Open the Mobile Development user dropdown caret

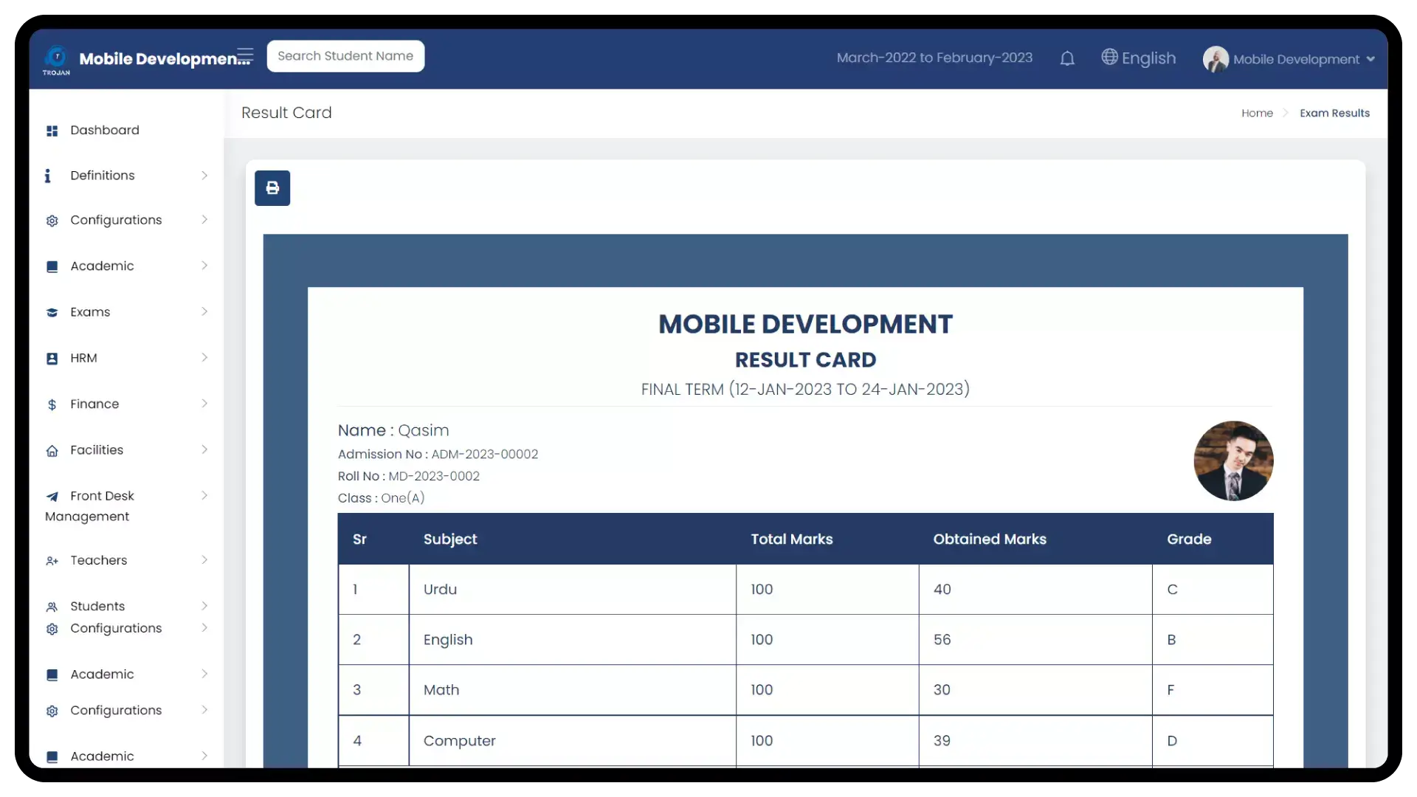coord(1371,59)
